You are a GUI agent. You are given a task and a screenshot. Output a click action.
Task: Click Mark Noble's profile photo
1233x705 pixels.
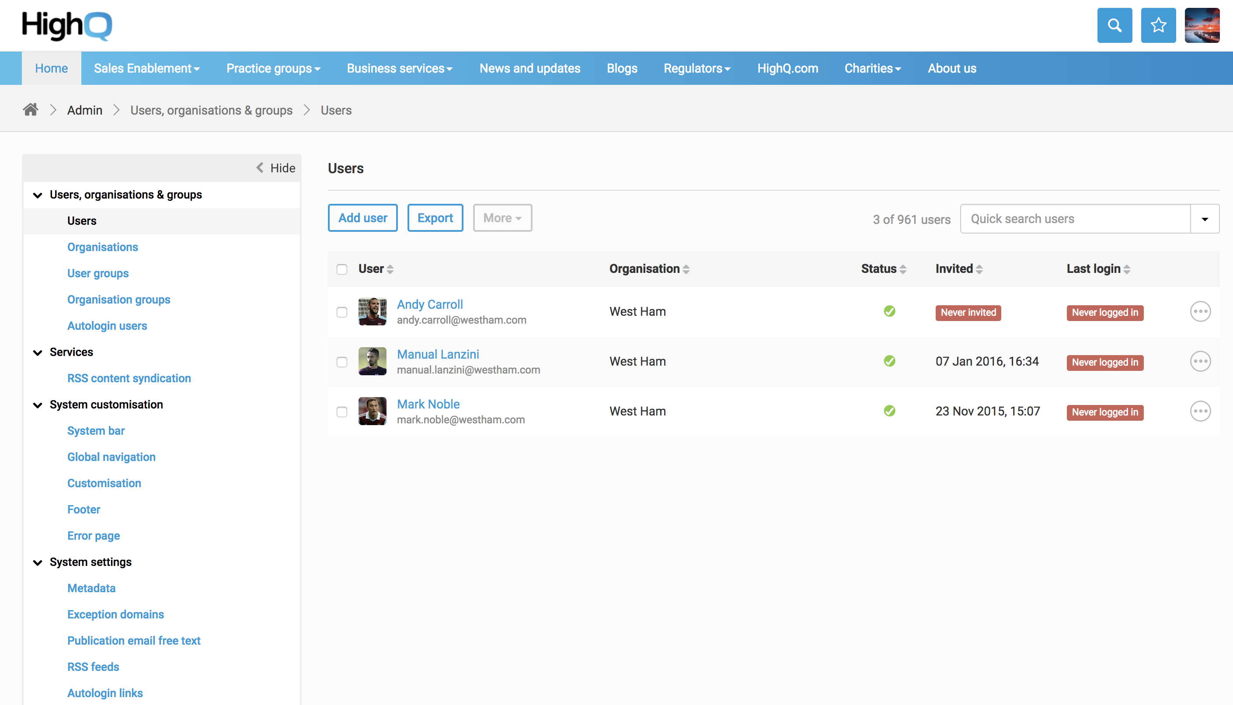click(x=372, y=411)
